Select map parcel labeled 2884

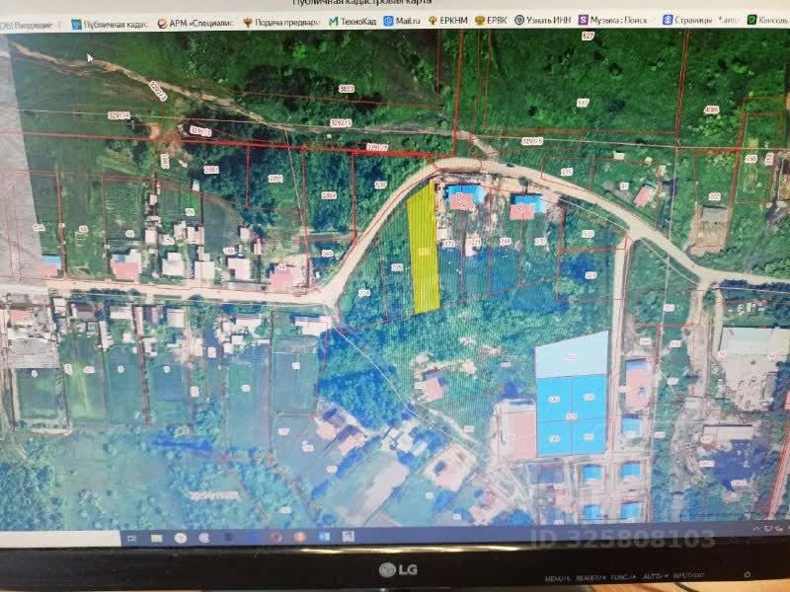pos(329,195)
